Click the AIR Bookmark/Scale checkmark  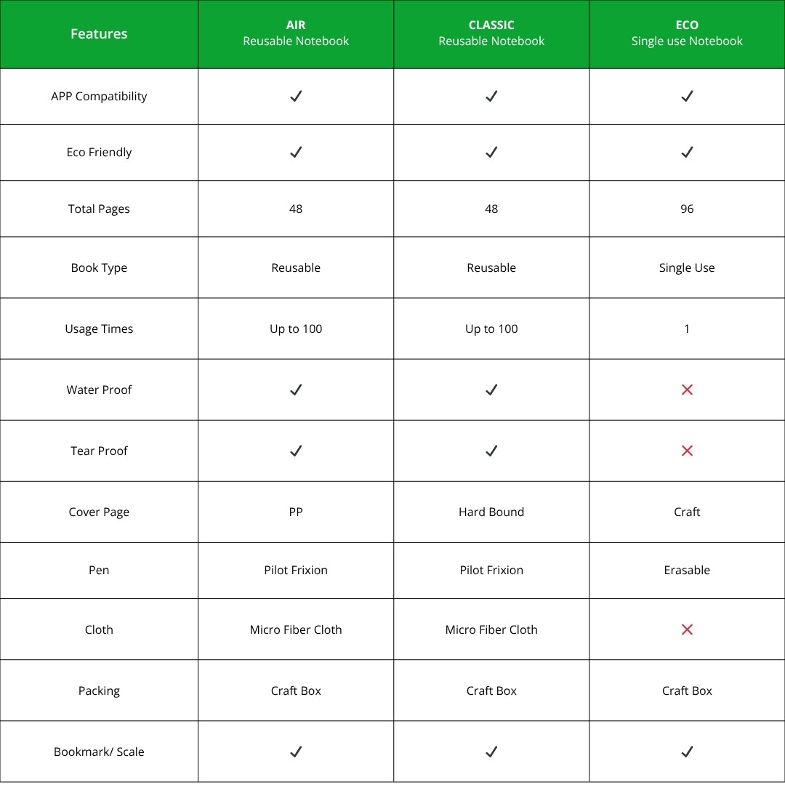point(296,752)
